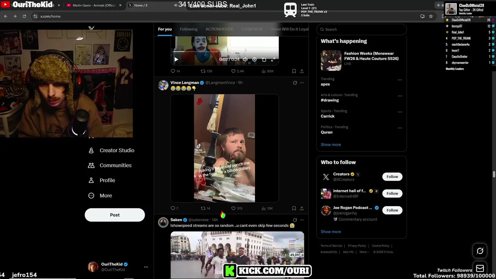
Task: Play the Joker video post
Action: pyautogui.click(x=176, y=59)
